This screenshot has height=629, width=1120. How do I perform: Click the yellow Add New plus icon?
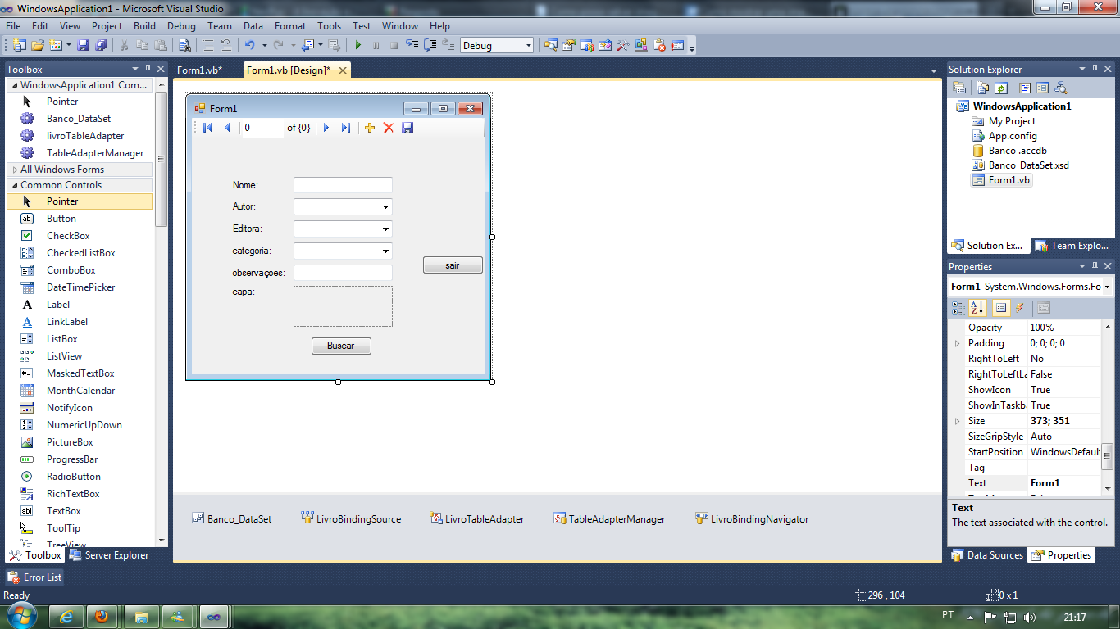370,128
